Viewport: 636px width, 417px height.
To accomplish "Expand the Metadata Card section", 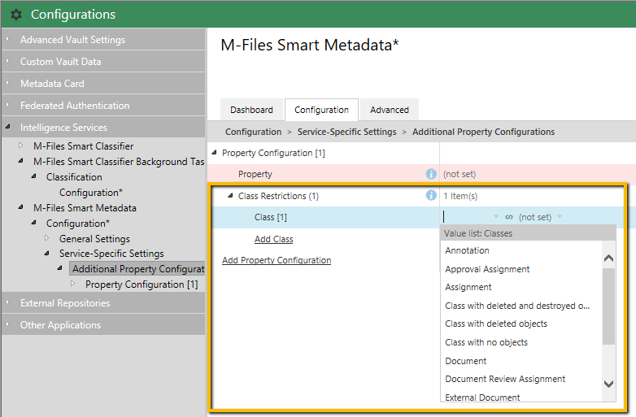I will tap(7, 83).
